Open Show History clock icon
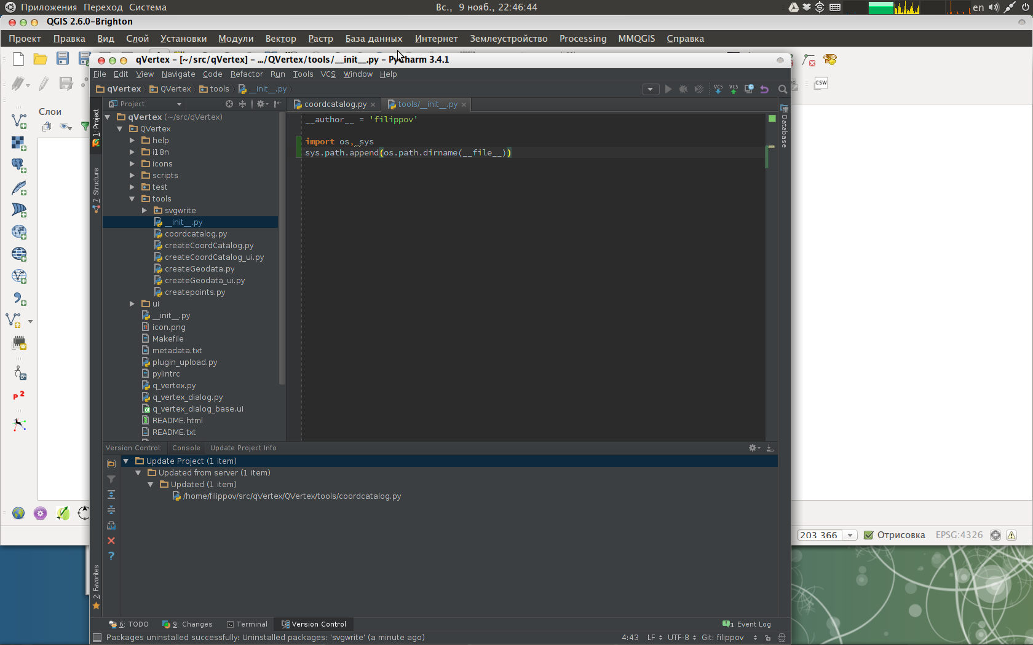Viewport: 1033px width, 645px height. coord(749,89)
